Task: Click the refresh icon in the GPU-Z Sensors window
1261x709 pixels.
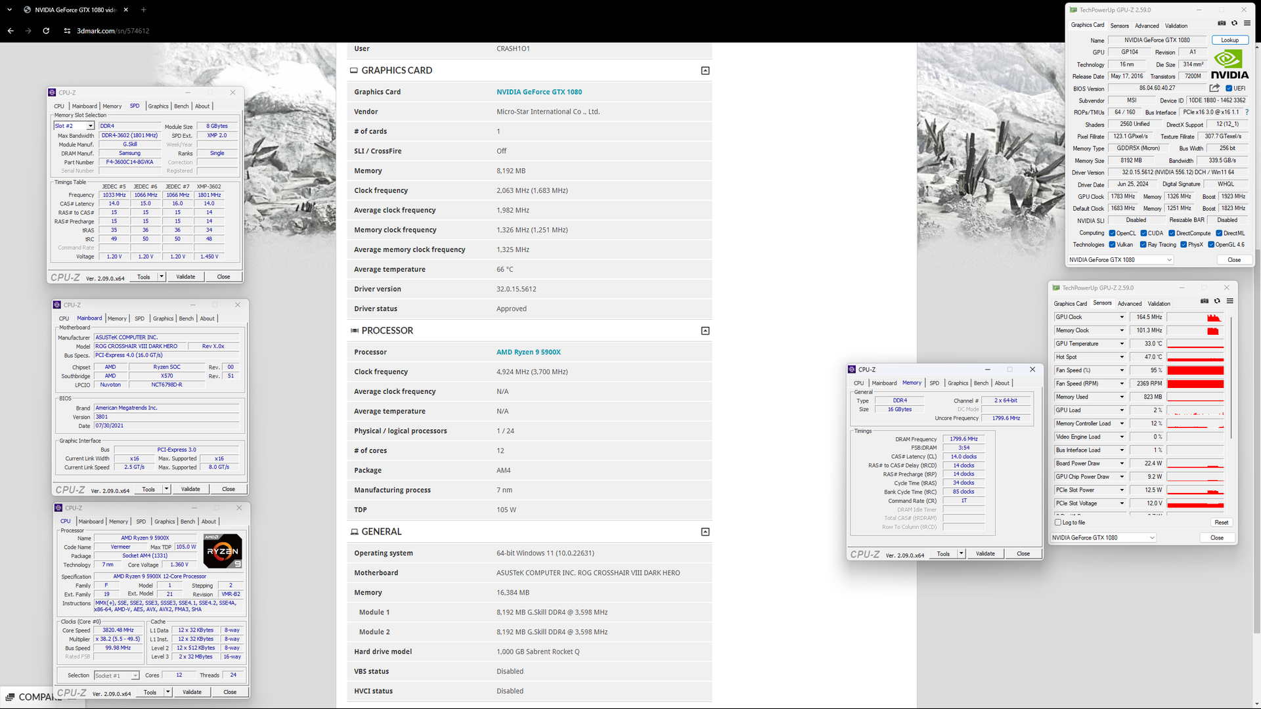Action: pyautogui.click(x=1217, y=301)
